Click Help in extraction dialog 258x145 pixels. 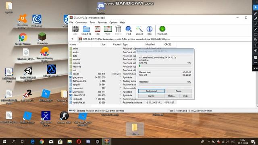coord(185,96)
